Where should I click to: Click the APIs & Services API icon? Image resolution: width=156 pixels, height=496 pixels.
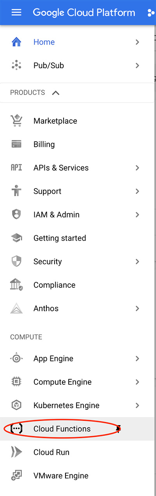point(16,168)
